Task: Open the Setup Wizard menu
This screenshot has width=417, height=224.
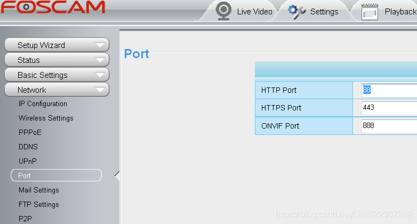Action: click(57, 45)
